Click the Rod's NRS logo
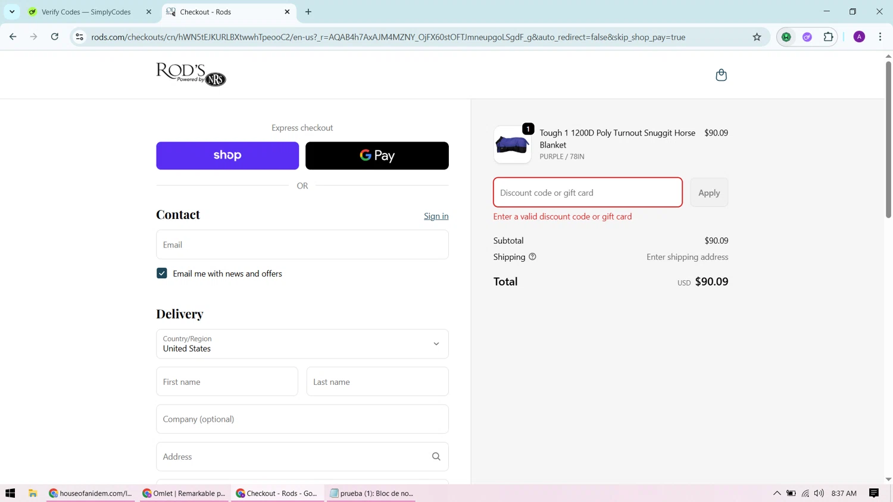The height and width of the screenshot is (502, 893). [x=191, y=74]
